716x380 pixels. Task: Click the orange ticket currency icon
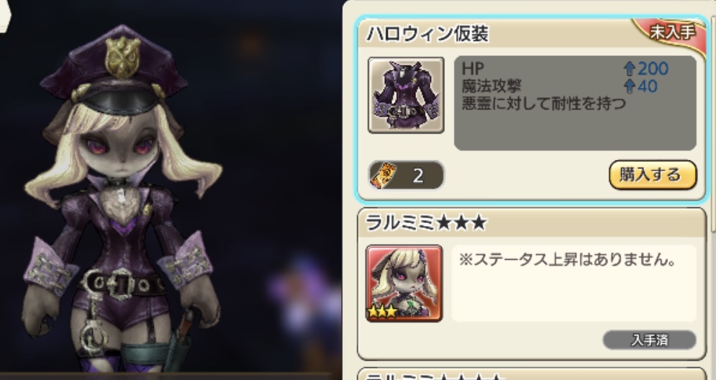[384, 175]
